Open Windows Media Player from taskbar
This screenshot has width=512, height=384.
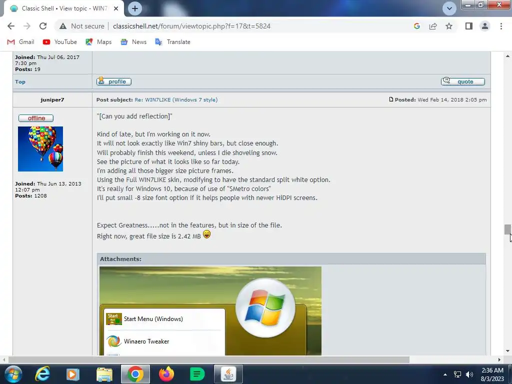coord(72,374)
